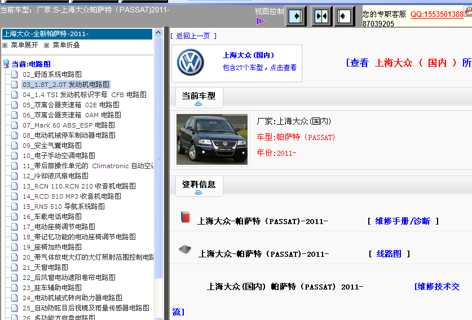
Task: Select the 资料信息 tab
Action: click(199, 186)
